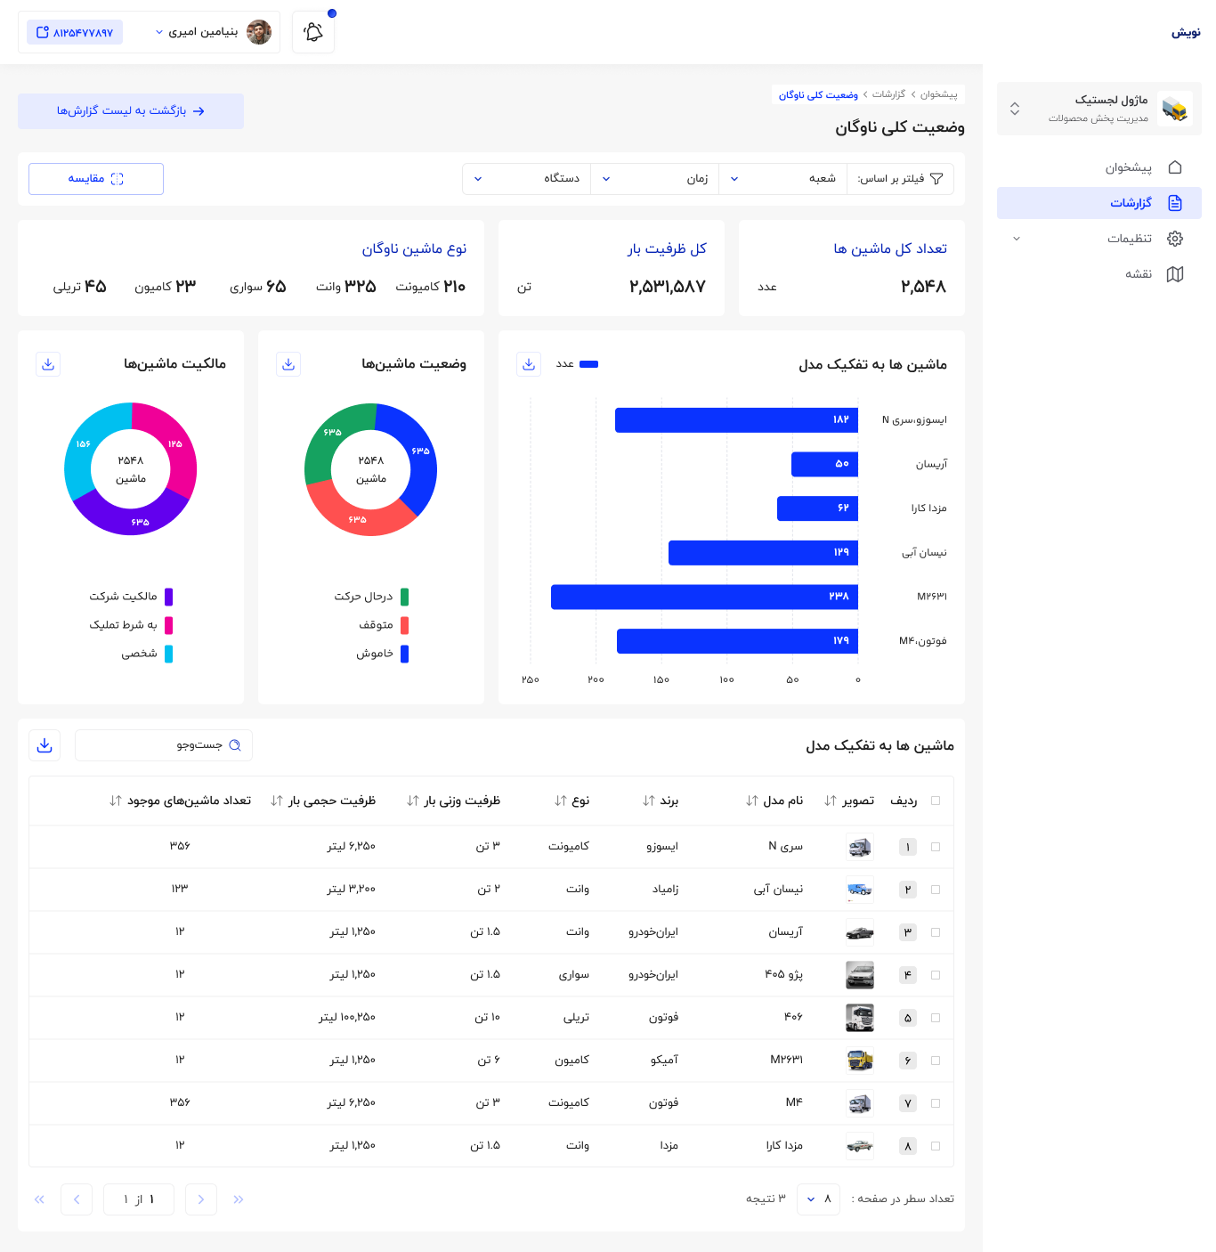Jump to last page double arrow

point(39,1199)
